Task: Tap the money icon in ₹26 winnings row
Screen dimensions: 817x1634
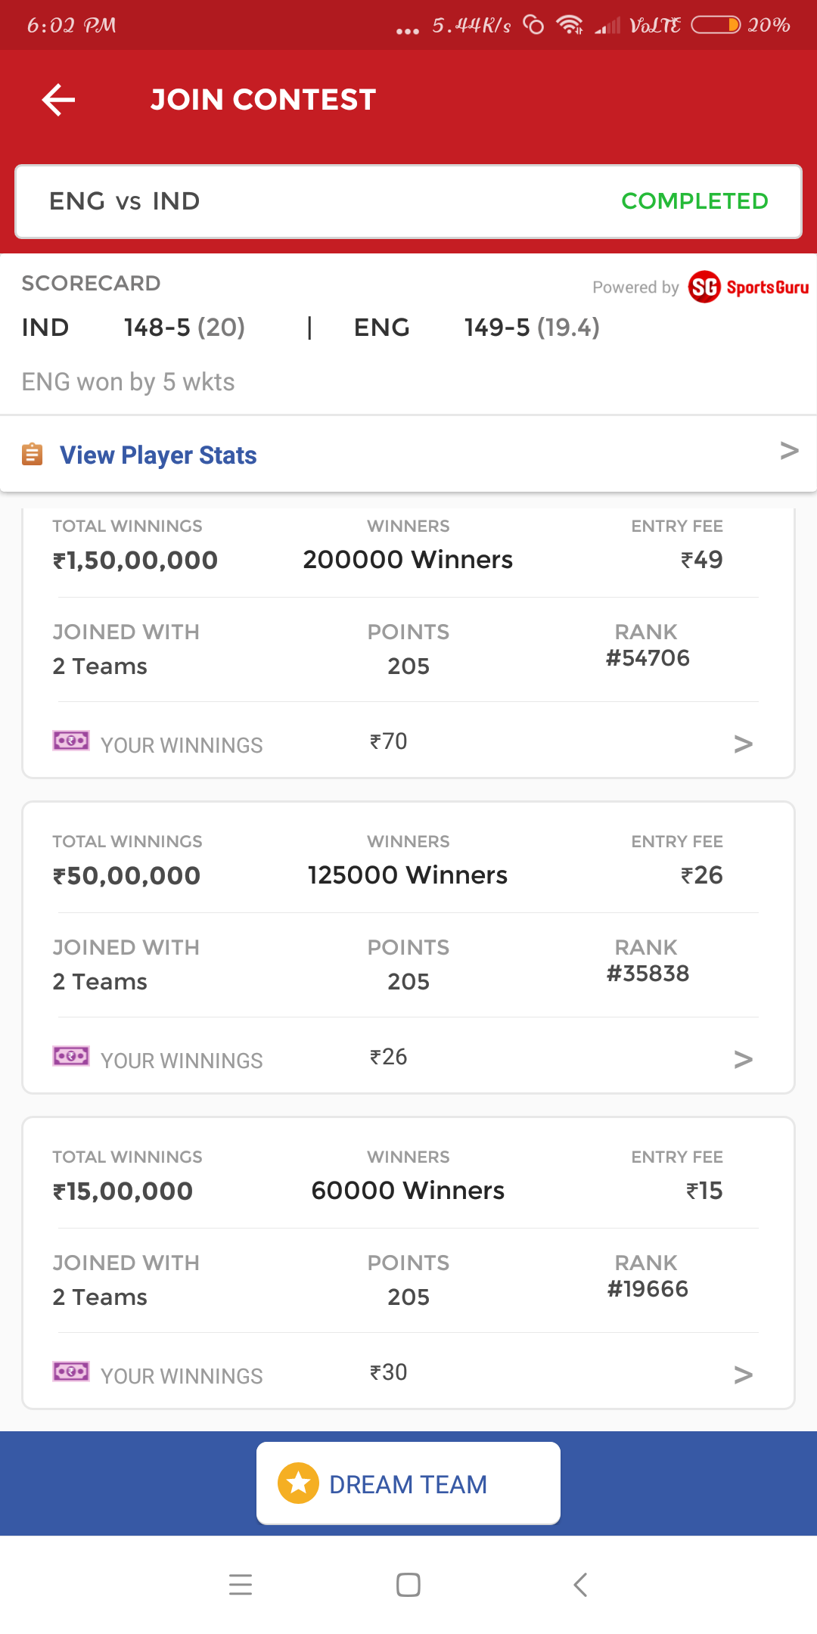Action: [71, 1056]
